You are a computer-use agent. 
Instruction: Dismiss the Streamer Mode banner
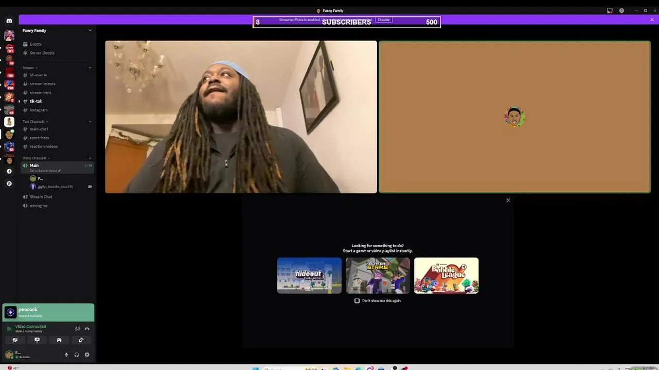tap(652, 20)
